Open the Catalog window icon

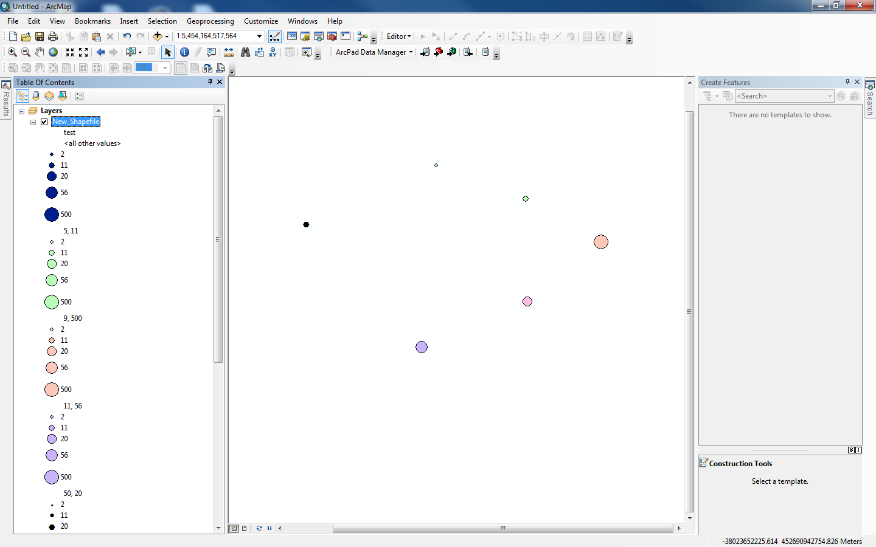tap(305, 36)
